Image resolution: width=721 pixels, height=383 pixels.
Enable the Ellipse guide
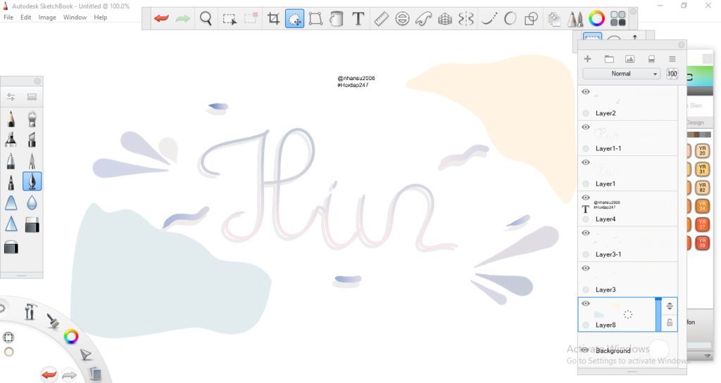tap(402, 18)
